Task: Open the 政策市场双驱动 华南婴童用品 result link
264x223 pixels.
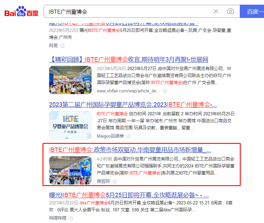Action: [130, 150]
